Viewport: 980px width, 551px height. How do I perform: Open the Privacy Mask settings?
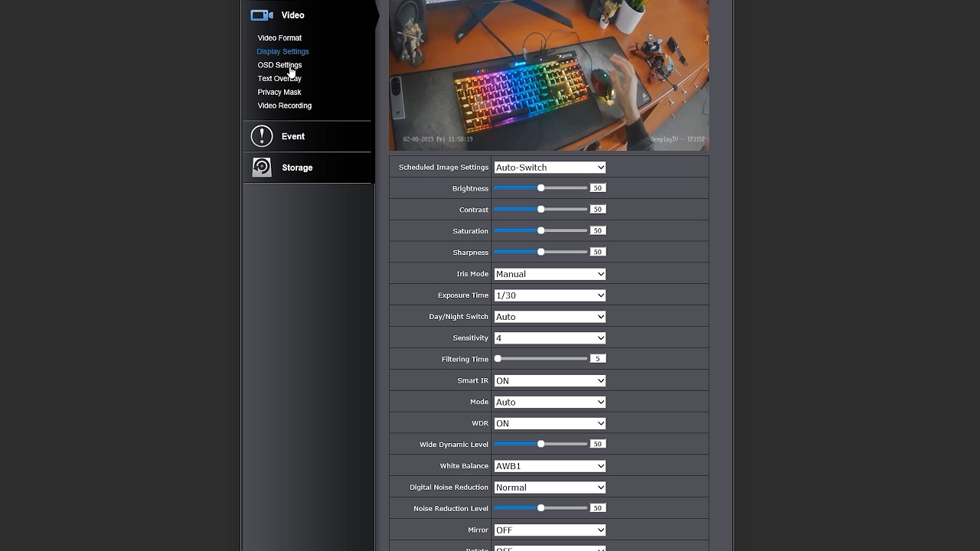(279, 93)
